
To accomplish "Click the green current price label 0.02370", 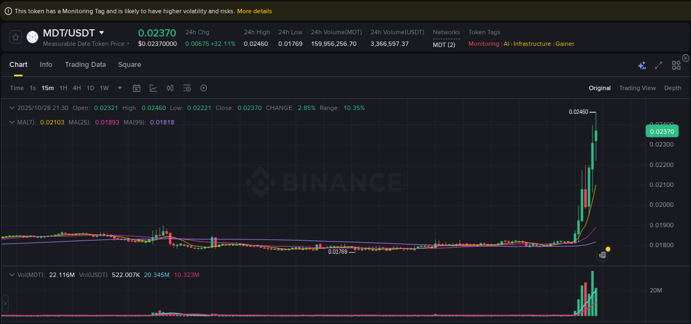I will (x=662, y=131).
